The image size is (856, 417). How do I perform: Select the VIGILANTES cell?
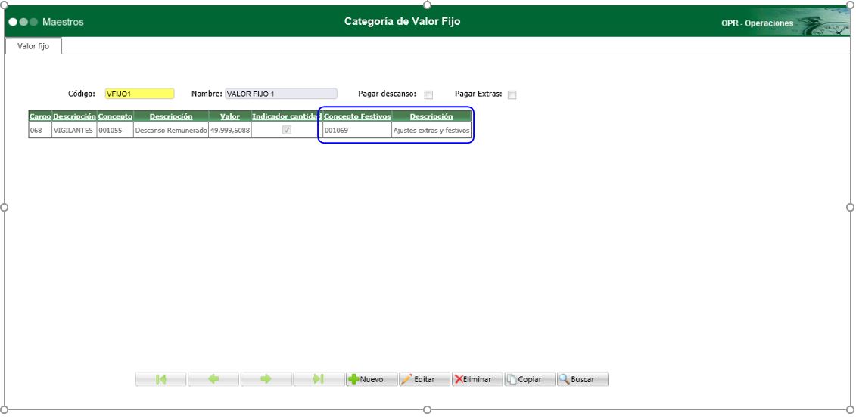(73, 130)
